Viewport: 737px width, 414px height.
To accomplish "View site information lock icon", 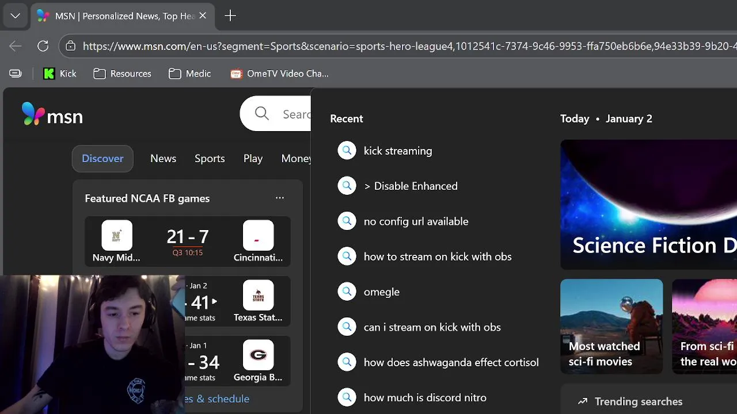I will pyautogui.click(x=70, y=46).
